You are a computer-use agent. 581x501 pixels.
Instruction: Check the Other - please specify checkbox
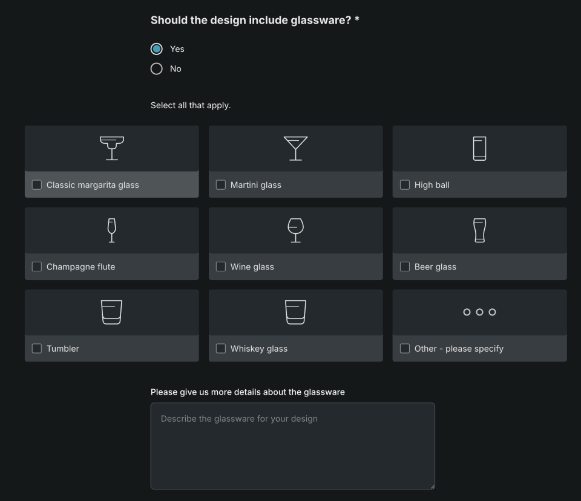pyautogui.click(x=405, y=349)
